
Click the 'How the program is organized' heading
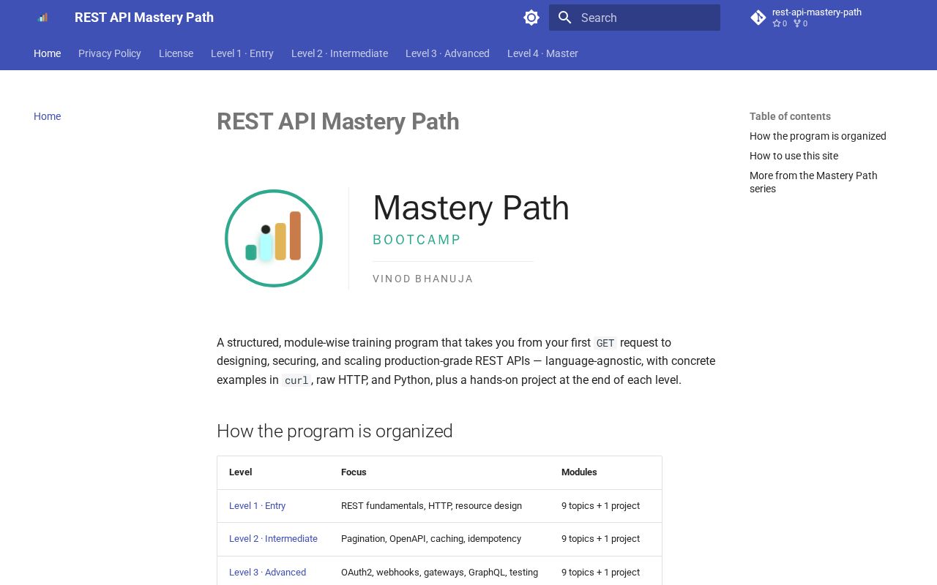(x=335, y=431)
